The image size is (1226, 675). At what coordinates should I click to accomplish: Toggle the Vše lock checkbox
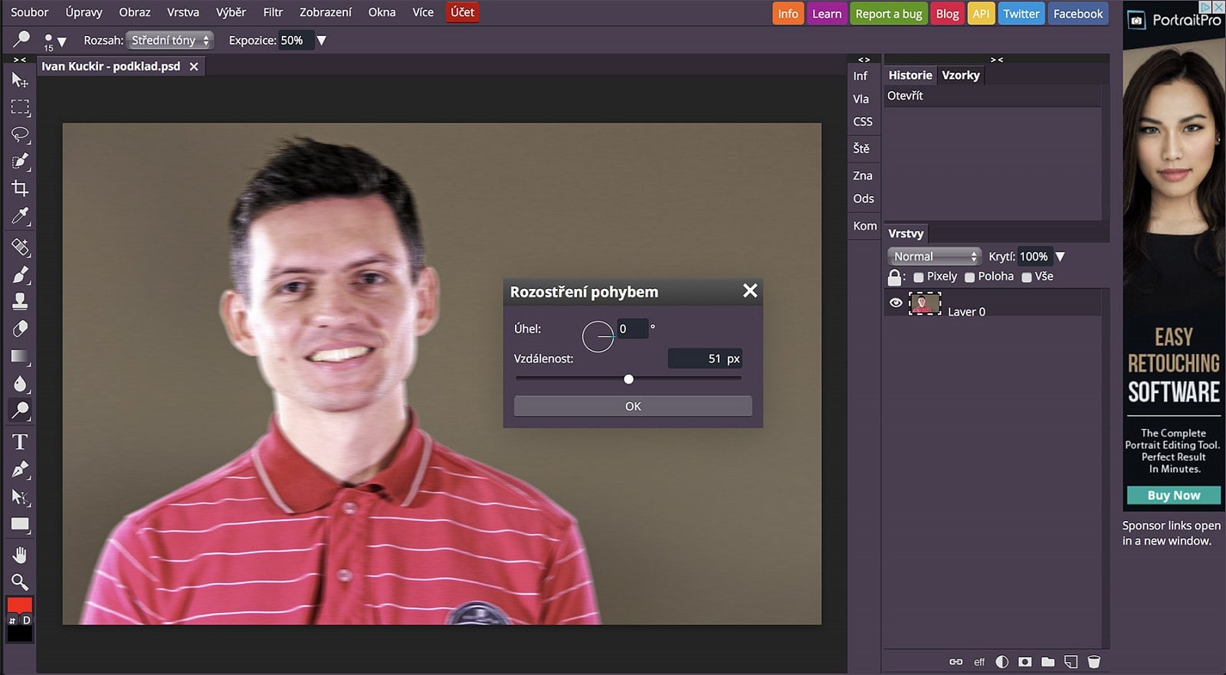(x=1026, y=277)
